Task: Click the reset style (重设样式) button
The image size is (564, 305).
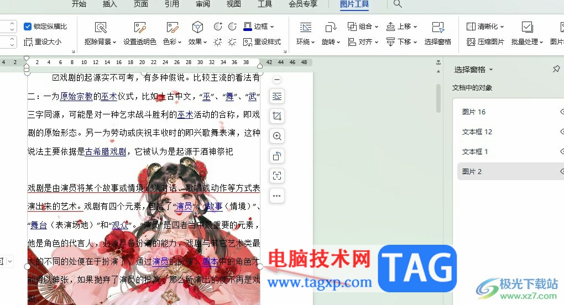Action: (x=262, y=42)
